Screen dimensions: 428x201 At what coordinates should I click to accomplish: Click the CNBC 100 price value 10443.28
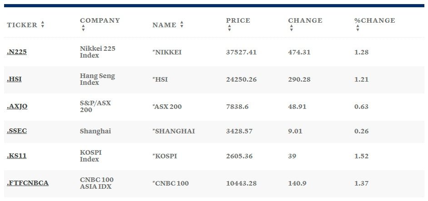[241, 183]
